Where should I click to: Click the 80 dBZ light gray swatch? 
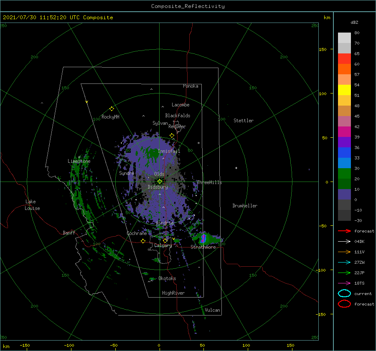344,38
